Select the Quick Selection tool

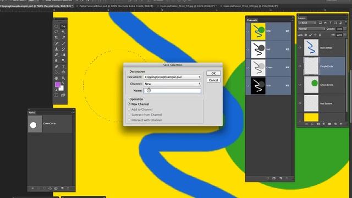pos(63,32)
